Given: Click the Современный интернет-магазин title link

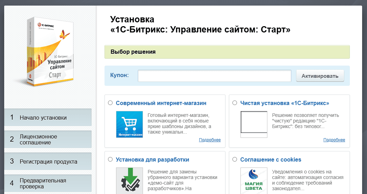Looking at the screenshot, I should click(x=161, y=103).
